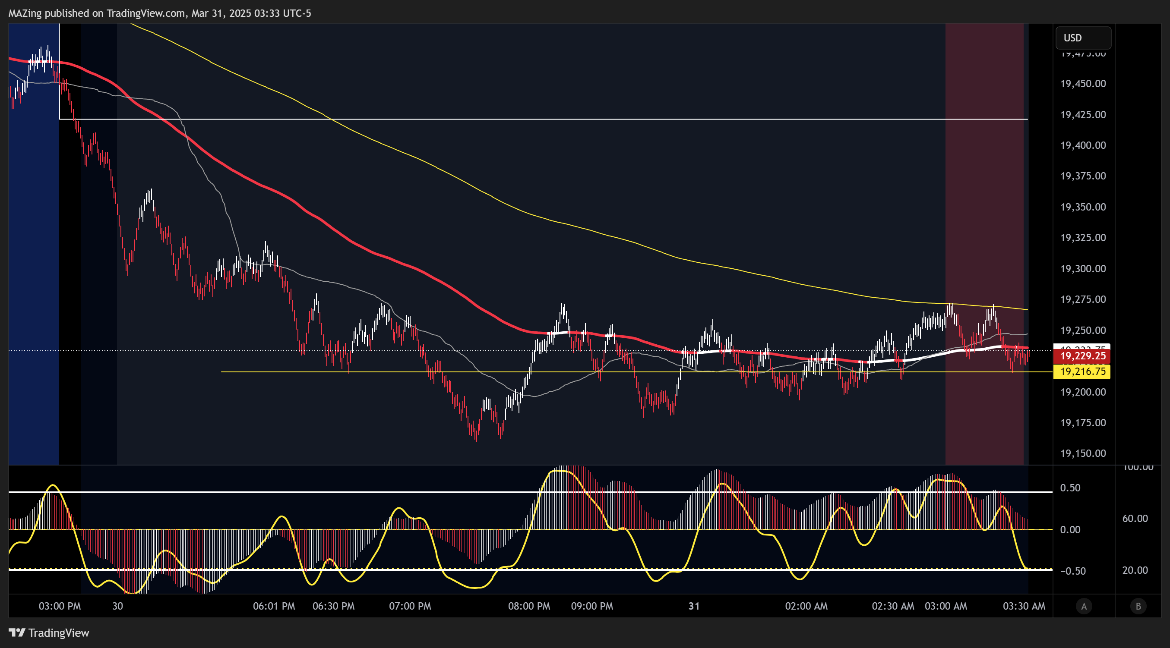This screenshot has width=1170, height=648.
Task: Click the oscillator 0.50 scale label
Action: point(1070,488)
